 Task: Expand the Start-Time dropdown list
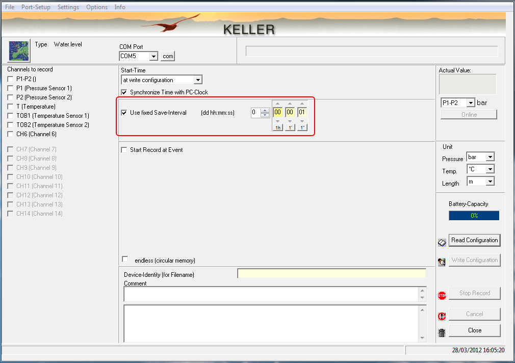tap(198, 80)
